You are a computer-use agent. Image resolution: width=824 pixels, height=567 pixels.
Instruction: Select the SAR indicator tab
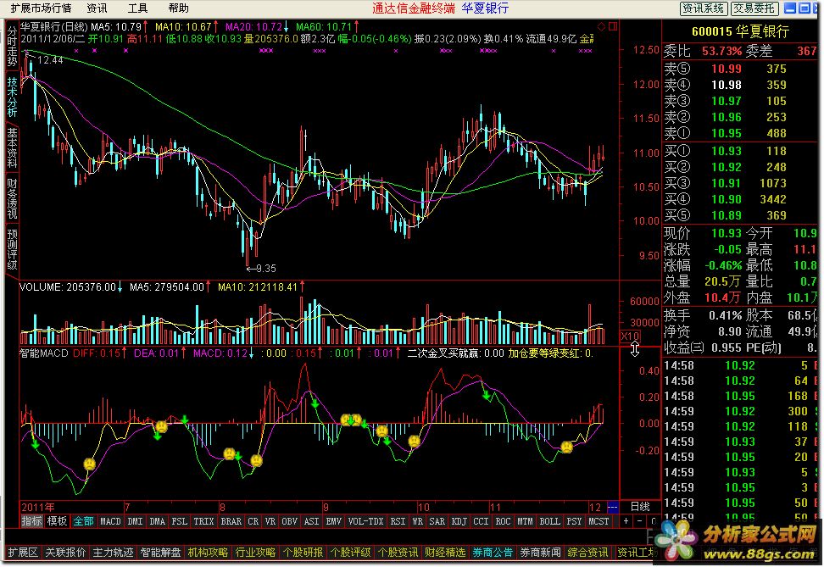pyautogui.click(x=437, y=521)
